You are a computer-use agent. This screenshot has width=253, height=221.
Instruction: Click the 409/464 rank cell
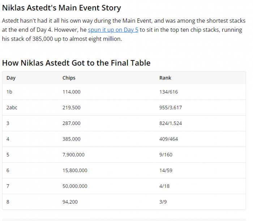(168, 139)
